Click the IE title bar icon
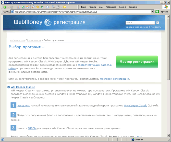The height and width of the screenshot is (142, 171). [2, 2]
